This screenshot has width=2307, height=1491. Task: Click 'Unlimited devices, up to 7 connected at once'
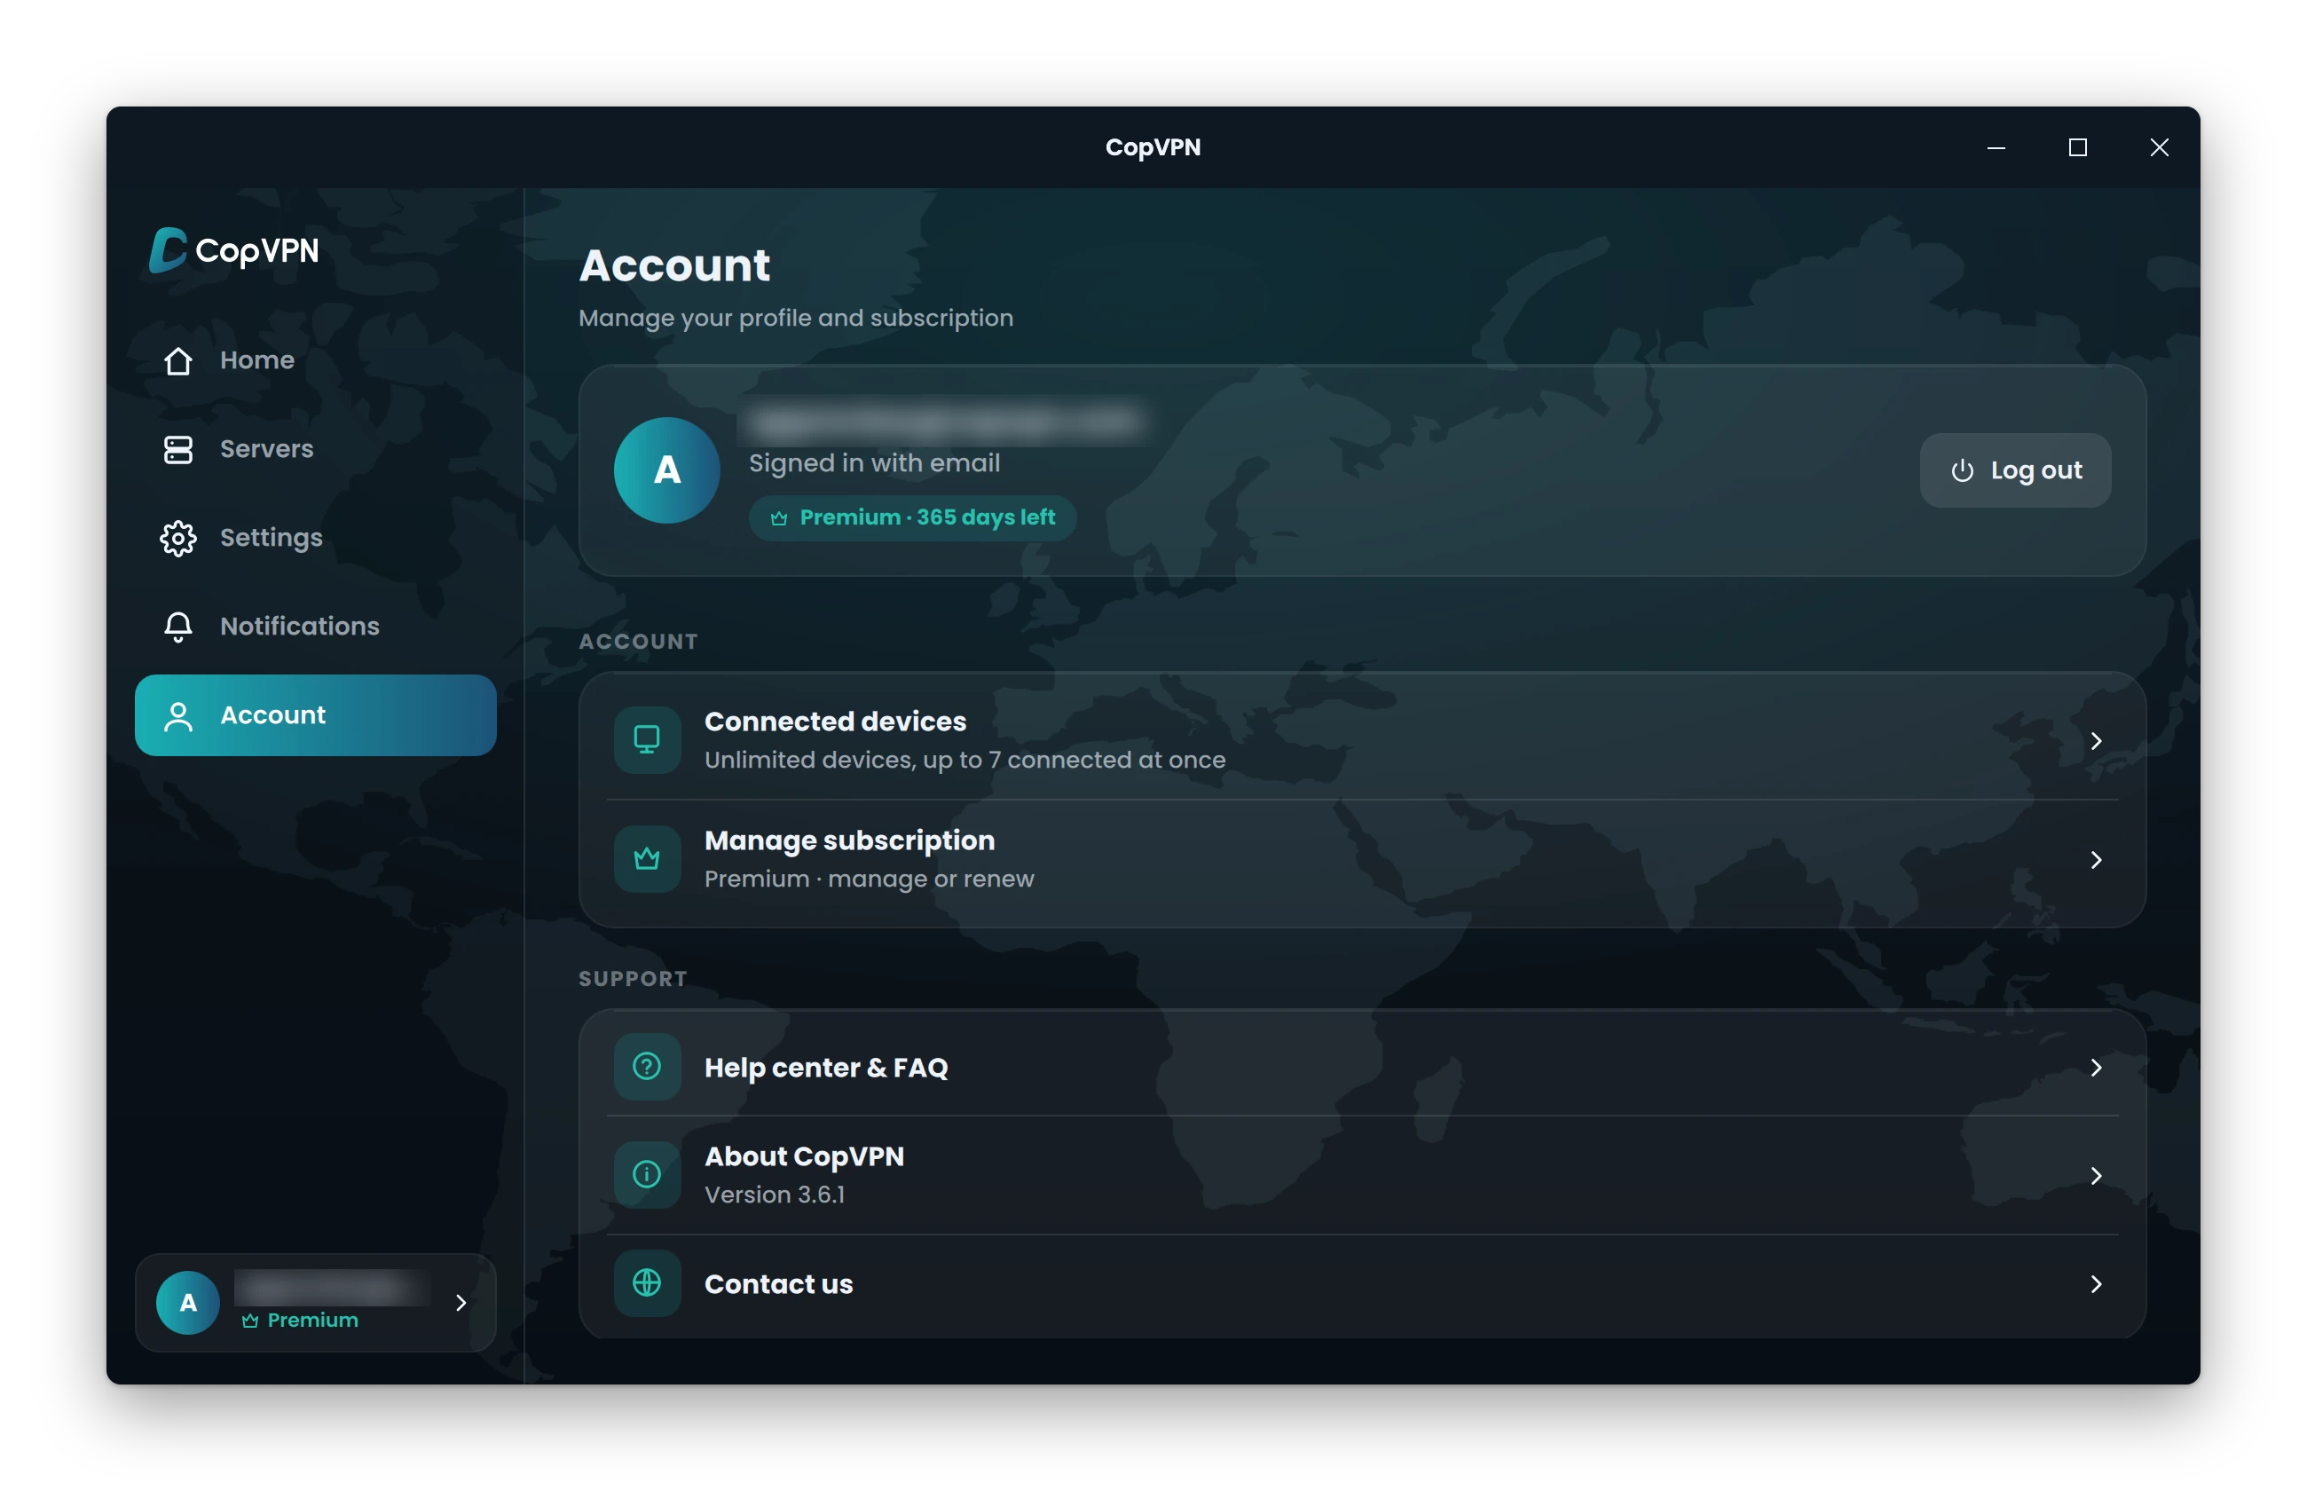point(965,760)
